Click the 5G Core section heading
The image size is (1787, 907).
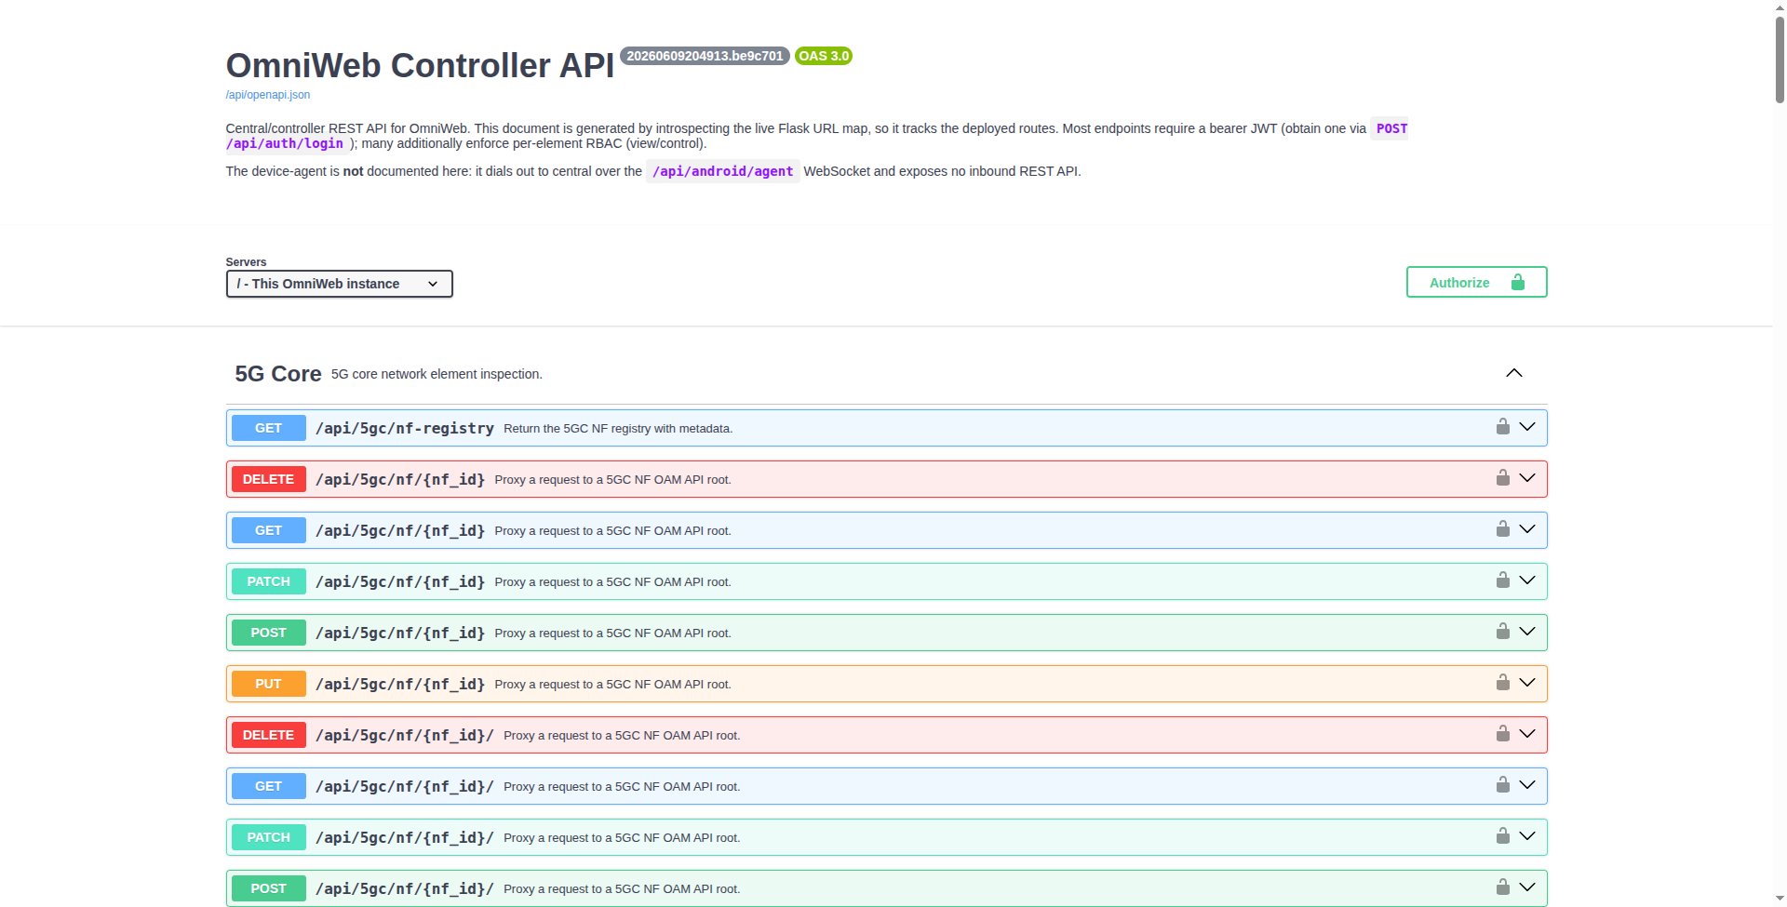(278, 374)
